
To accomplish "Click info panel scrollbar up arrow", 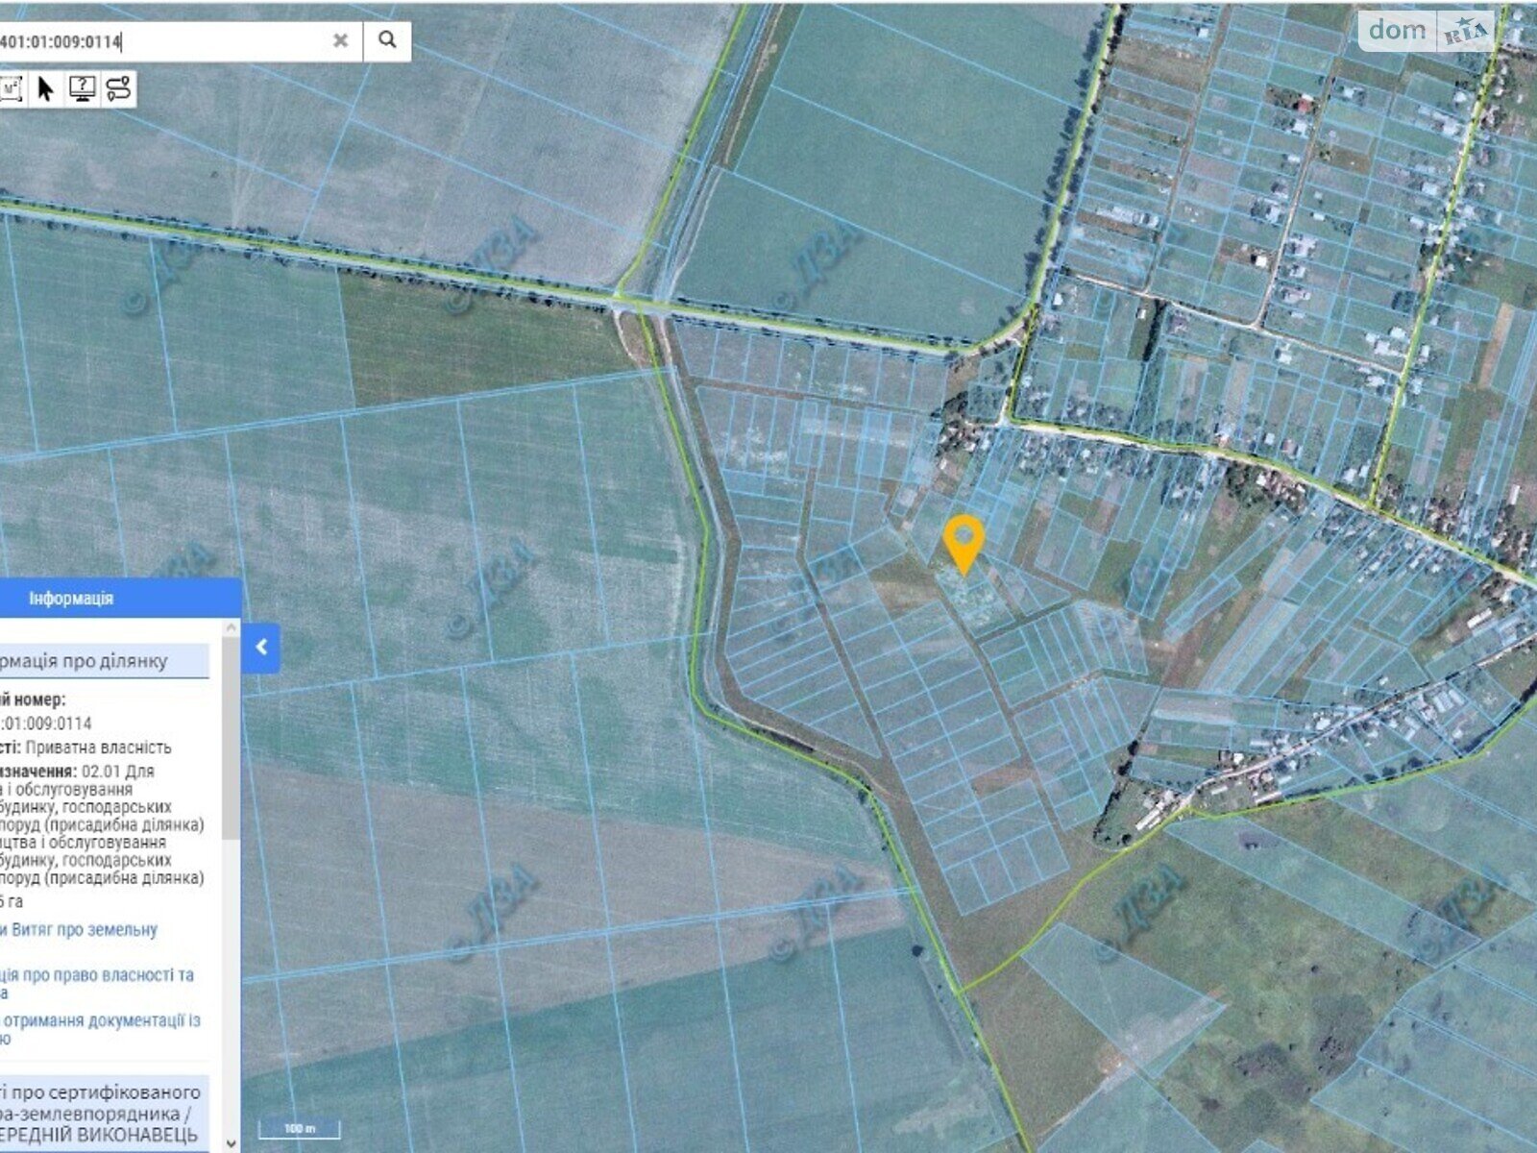I will click(231, 628).
